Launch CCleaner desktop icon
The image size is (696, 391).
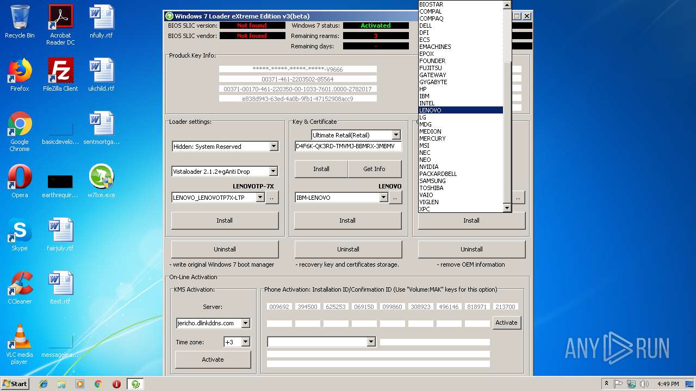[20, 288]
